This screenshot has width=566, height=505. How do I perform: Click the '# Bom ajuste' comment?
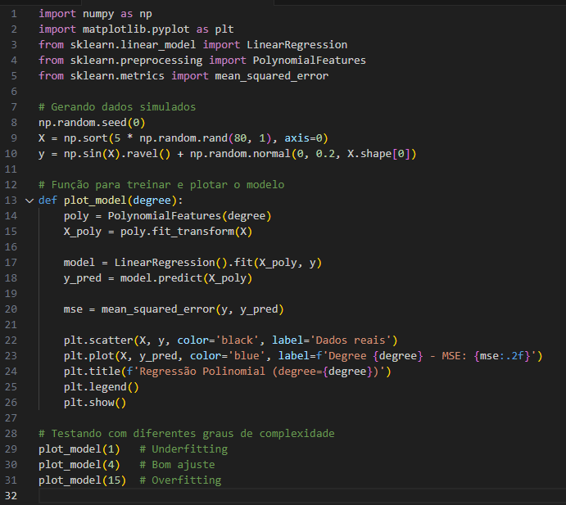177,465
